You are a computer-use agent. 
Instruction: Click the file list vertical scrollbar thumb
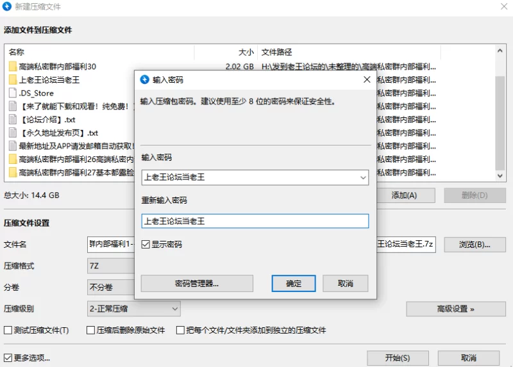click(x=500, y=123)
